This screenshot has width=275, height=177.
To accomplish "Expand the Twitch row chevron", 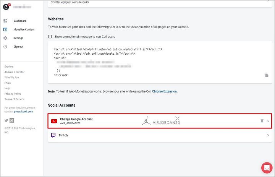I will 268,135.
